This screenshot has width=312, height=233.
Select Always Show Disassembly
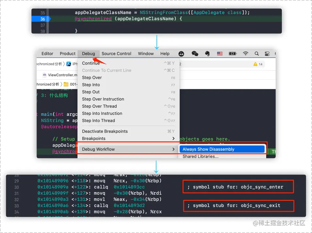[222, 149]
